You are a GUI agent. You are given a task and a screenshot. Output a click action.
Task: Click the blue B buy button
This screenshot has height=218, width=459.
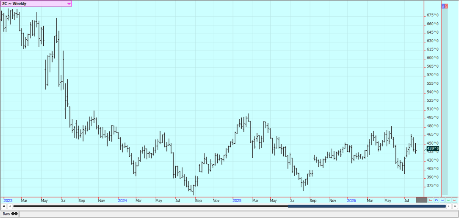coord(443,6)
